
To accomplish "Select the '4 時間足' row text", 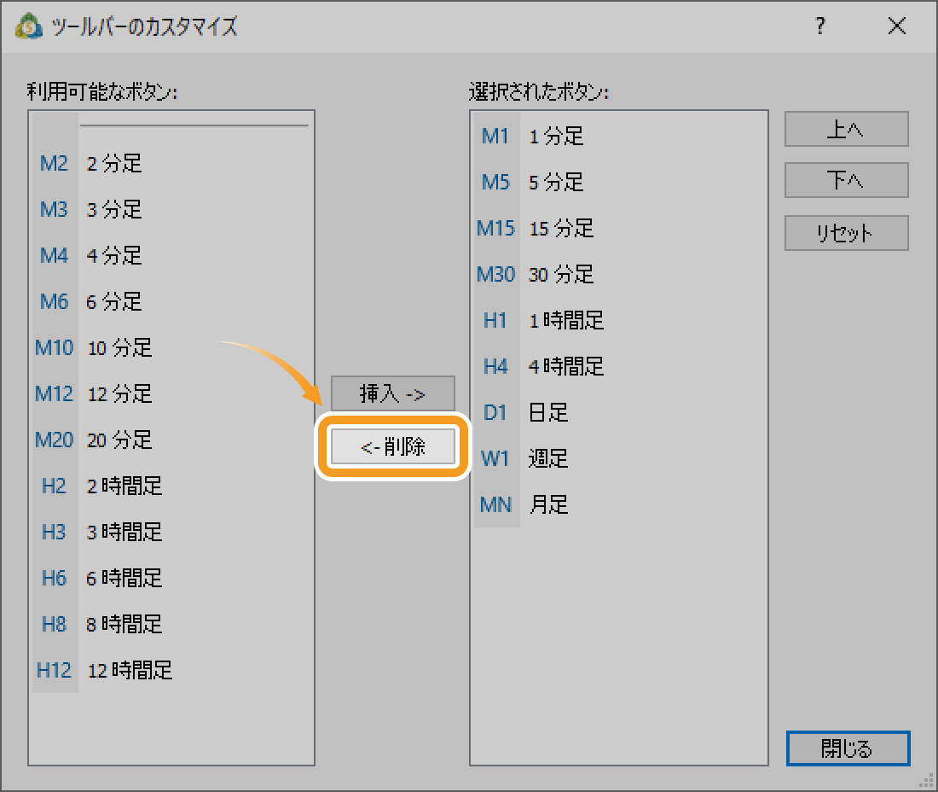I will pyautogui.click(x=566, y=366).
